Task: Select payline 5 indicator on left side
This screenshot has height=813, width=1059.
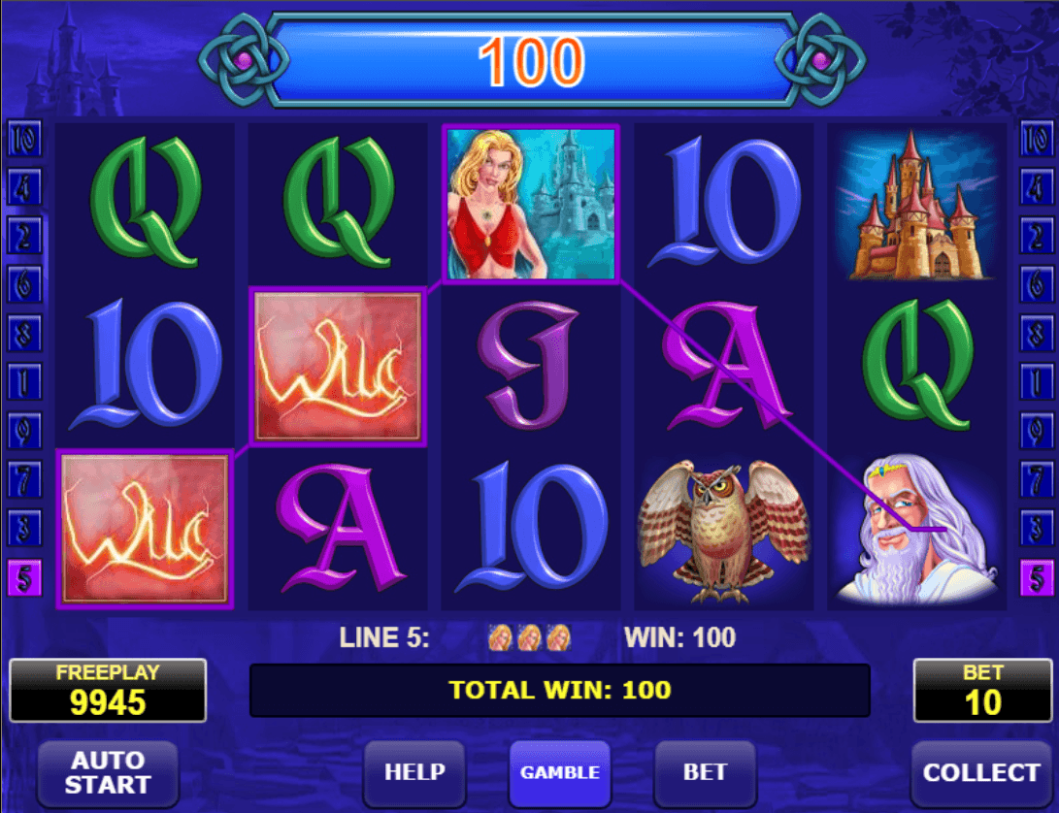Action: pyautogui.click(x=23, y=578)
